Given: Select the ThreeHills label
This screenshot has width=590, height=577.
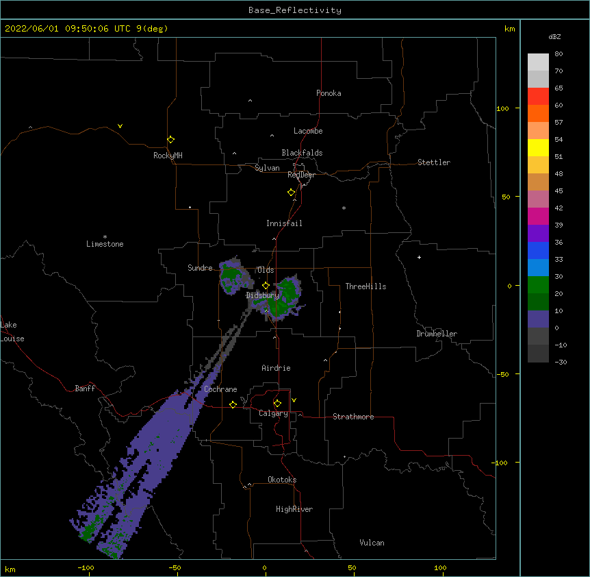Looking at the screenshot, I should click(x=365, y=286).
